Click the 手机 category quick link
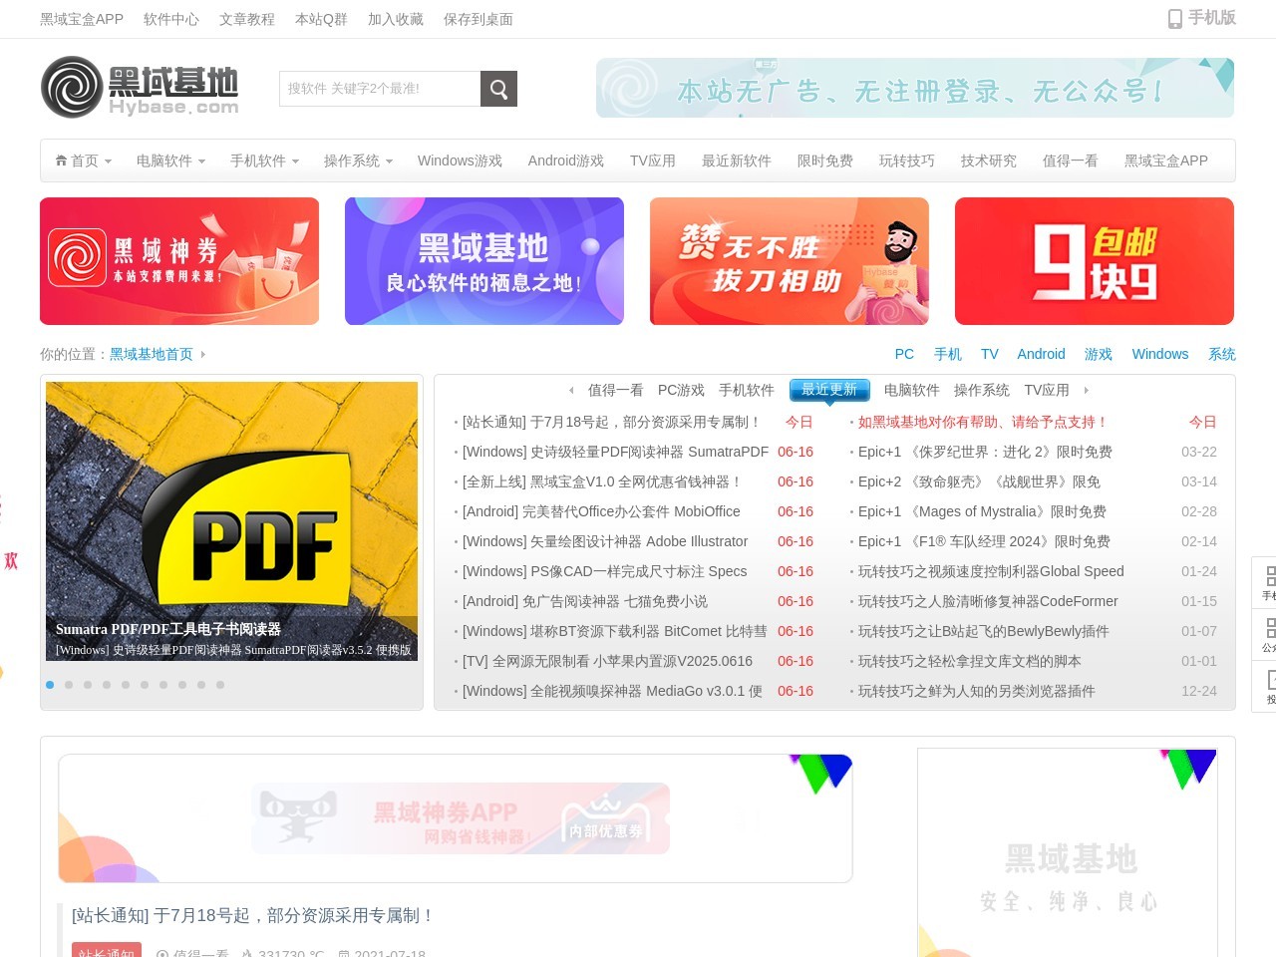Viewport: 1276px width, 957px height. pos(948,354)
